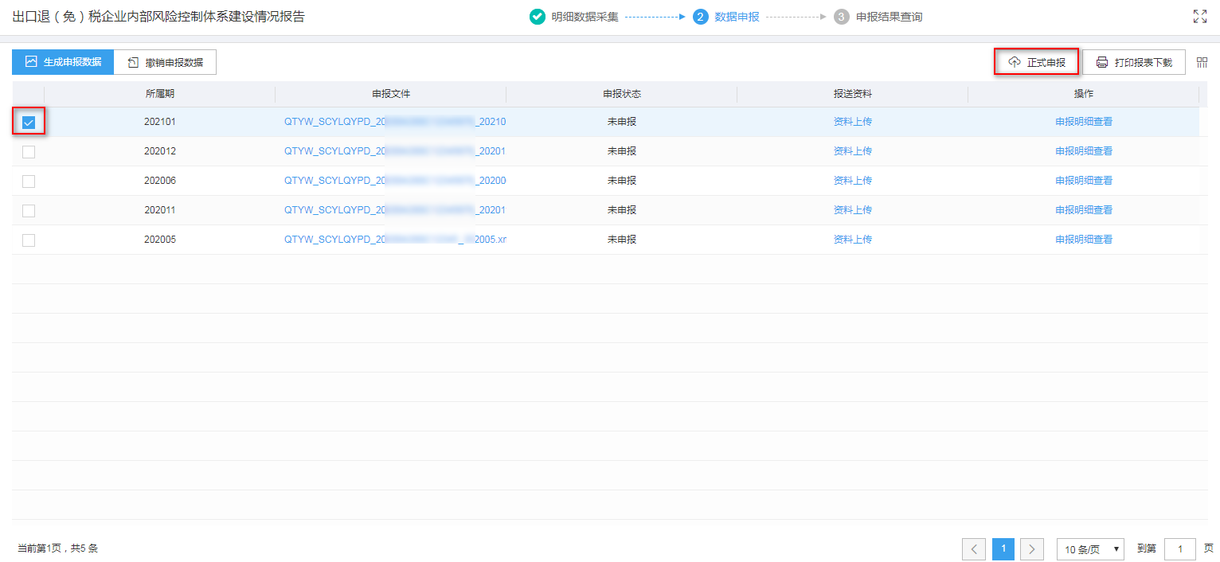Screen dimensions: 1220x562
Task: Go to next page arrow
Action: pyautogui.click(x=1032, y=549)
